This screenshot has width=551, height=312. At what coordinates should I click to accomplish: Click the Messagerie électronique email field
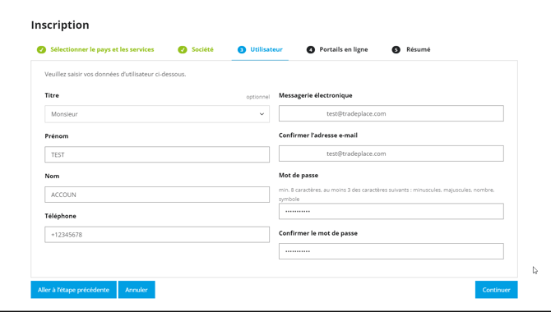coord(391,113)
